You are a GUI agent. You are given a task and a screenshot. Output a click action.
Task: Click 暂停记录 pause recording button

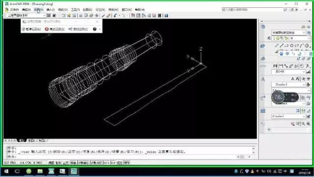click(x=31, y=29)
